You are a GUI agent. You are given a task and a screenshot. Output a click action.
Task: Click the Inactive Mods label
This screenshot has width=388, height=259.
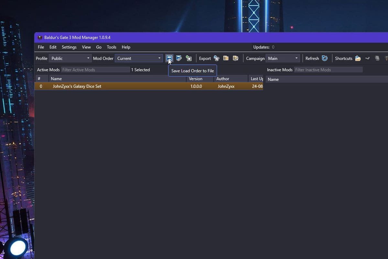pyautogui.click(x=280, y=70)
